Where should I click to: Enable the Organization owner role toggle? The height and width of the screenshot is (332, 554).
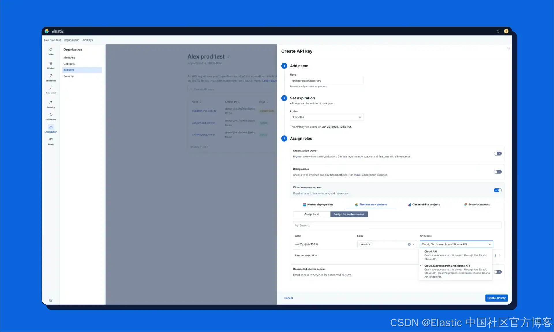[x=497, y=154]
